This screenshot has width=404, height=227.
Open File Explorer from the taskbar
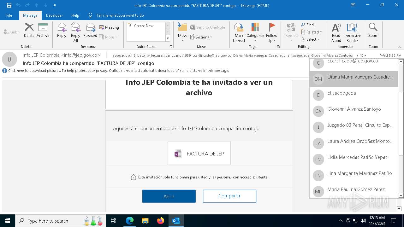145,221
